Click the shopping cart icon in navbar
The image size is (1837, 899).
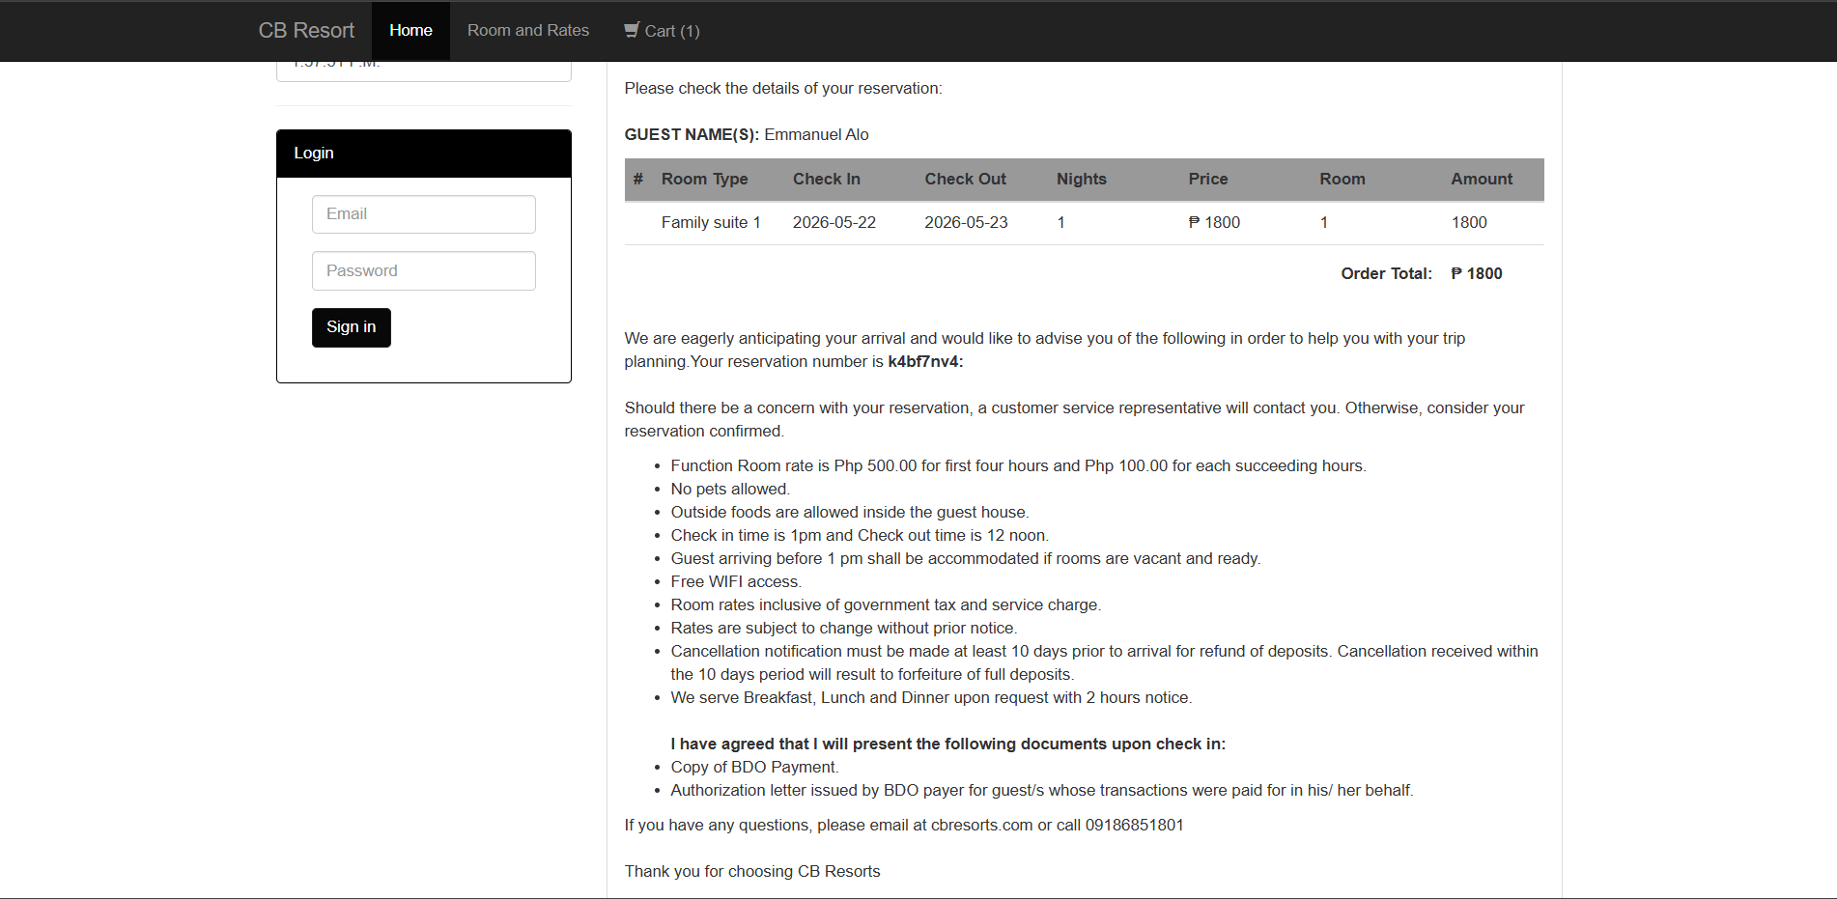click(632, 30)
